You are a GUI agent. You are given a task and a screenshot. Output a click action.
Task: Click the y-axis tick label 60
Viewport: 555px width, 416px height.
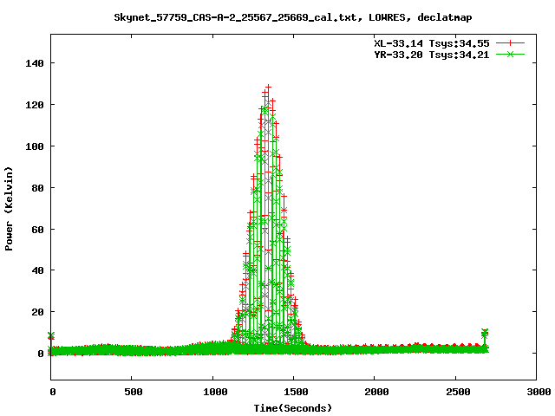pyautogui.click(x=37, y=230)
